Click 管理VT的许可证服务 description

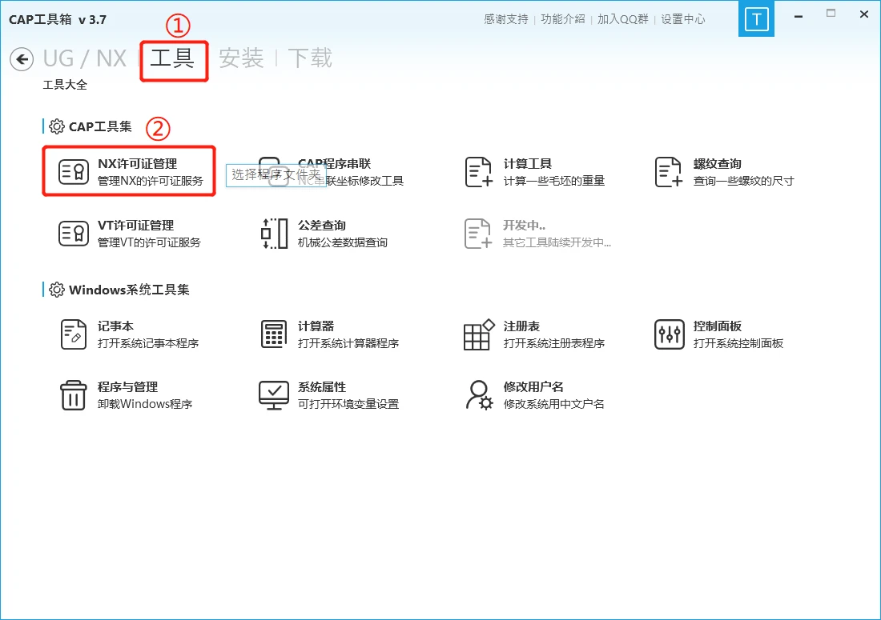tap(149, 242)
